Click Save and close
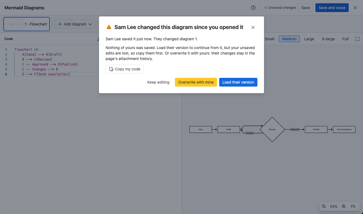Viewport: 363px width, 214px height. 332,8
